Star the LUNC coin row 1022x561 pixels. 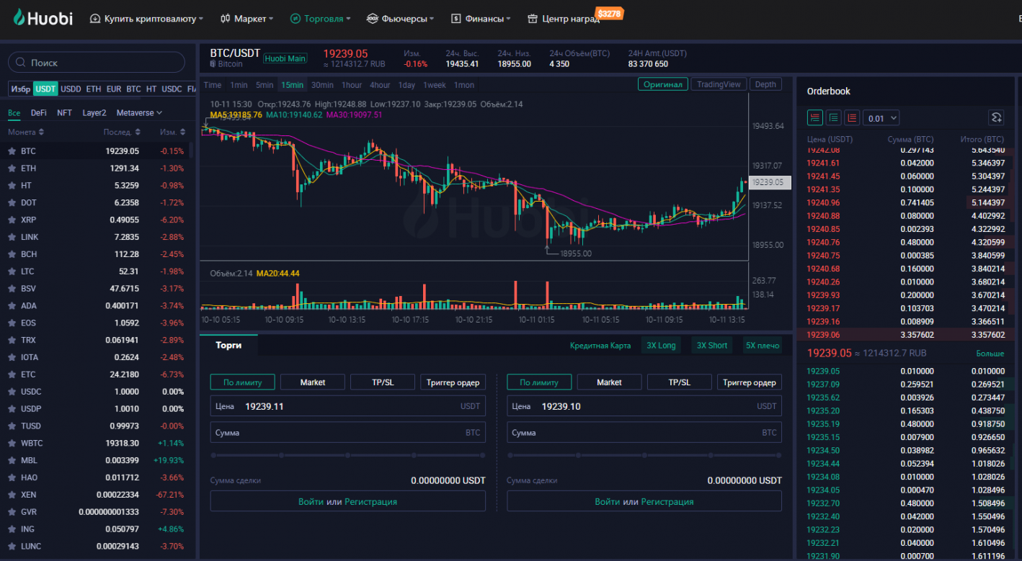12,547
